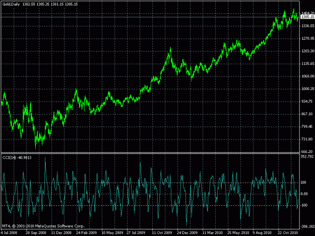This screenshot has width=315, height=236.
Task: Select the current price label 1385.15
Action: pyautogui.click(x=307, y=17)
